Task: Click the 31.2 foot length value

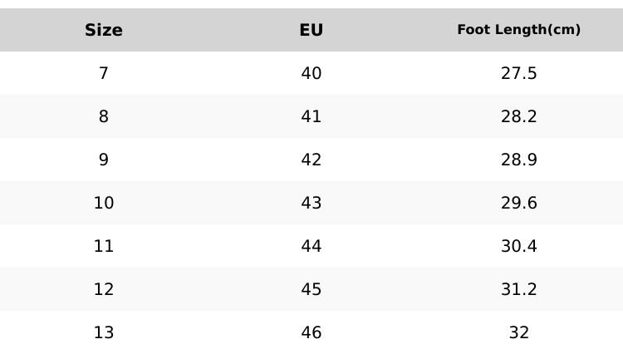Action: coord(518,289)
